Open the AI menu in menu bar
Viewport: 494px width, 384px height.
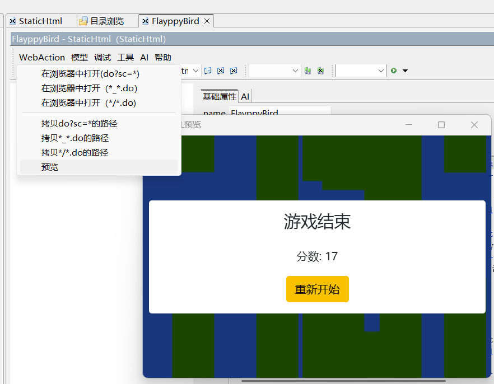(x=145, y=57)
